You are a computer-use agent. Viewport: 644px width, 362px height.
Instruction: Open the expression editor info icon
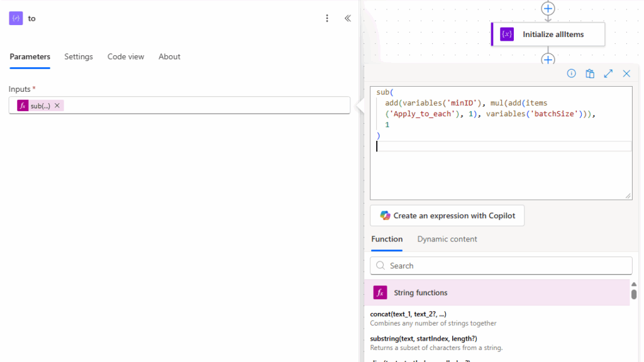[571, 74]
